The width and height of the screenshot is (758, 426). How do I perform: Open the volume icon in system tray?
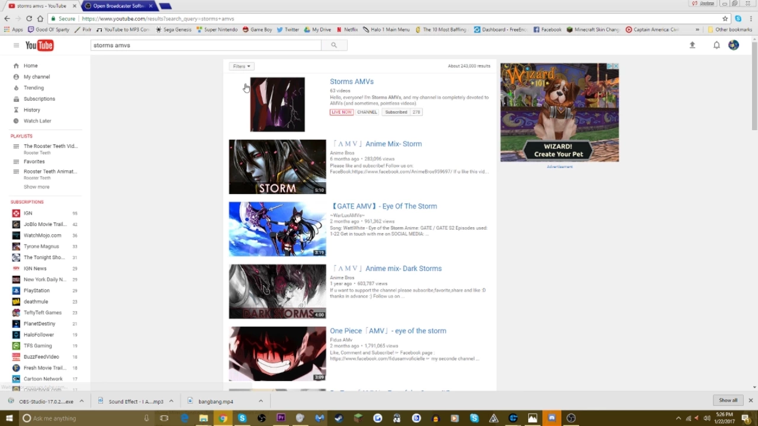pos(706,418)
